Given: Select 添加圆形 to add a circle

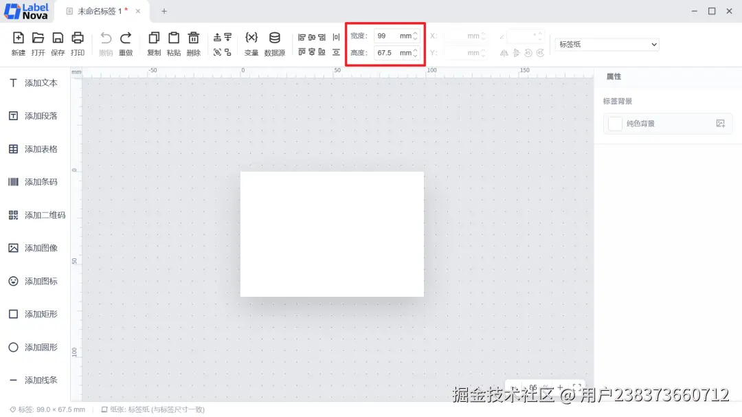Looking at the screenshot, I should click(x=34, y=348).
